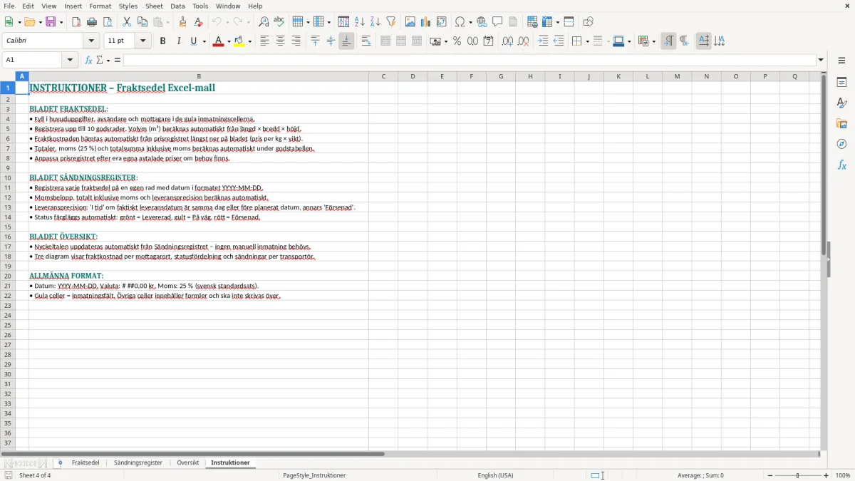Open the Data menu
The width and height of the screenshot is (855, 481).
click(177, 6)
